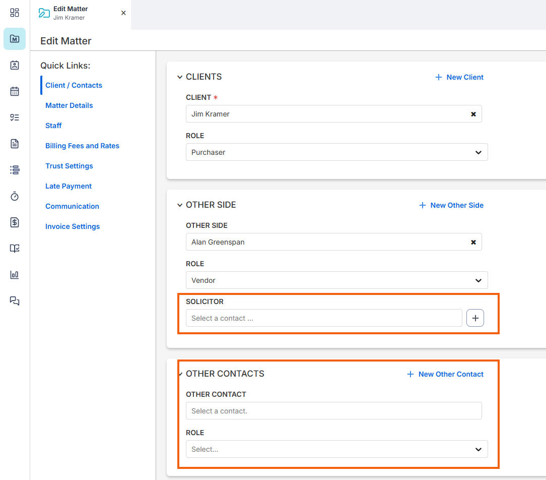Click New Client link

459,77
